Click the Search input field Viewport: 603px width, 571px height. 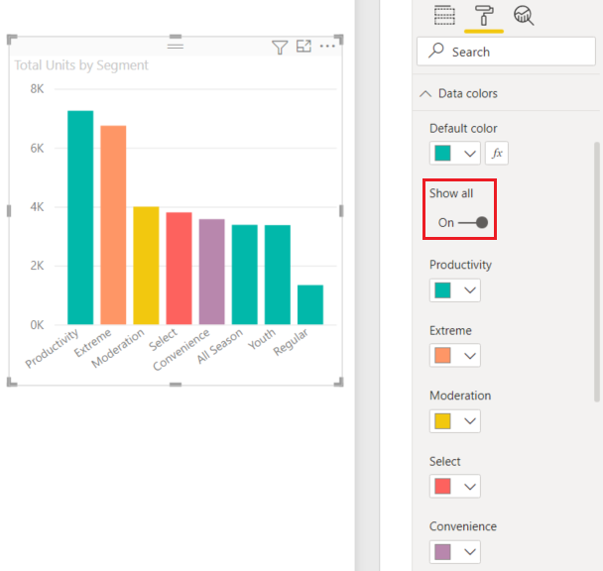pyautogui.click(x=506, y=52)
